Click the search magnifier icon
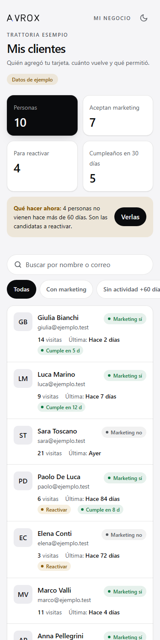160x640 pixels. click(18, 265)
